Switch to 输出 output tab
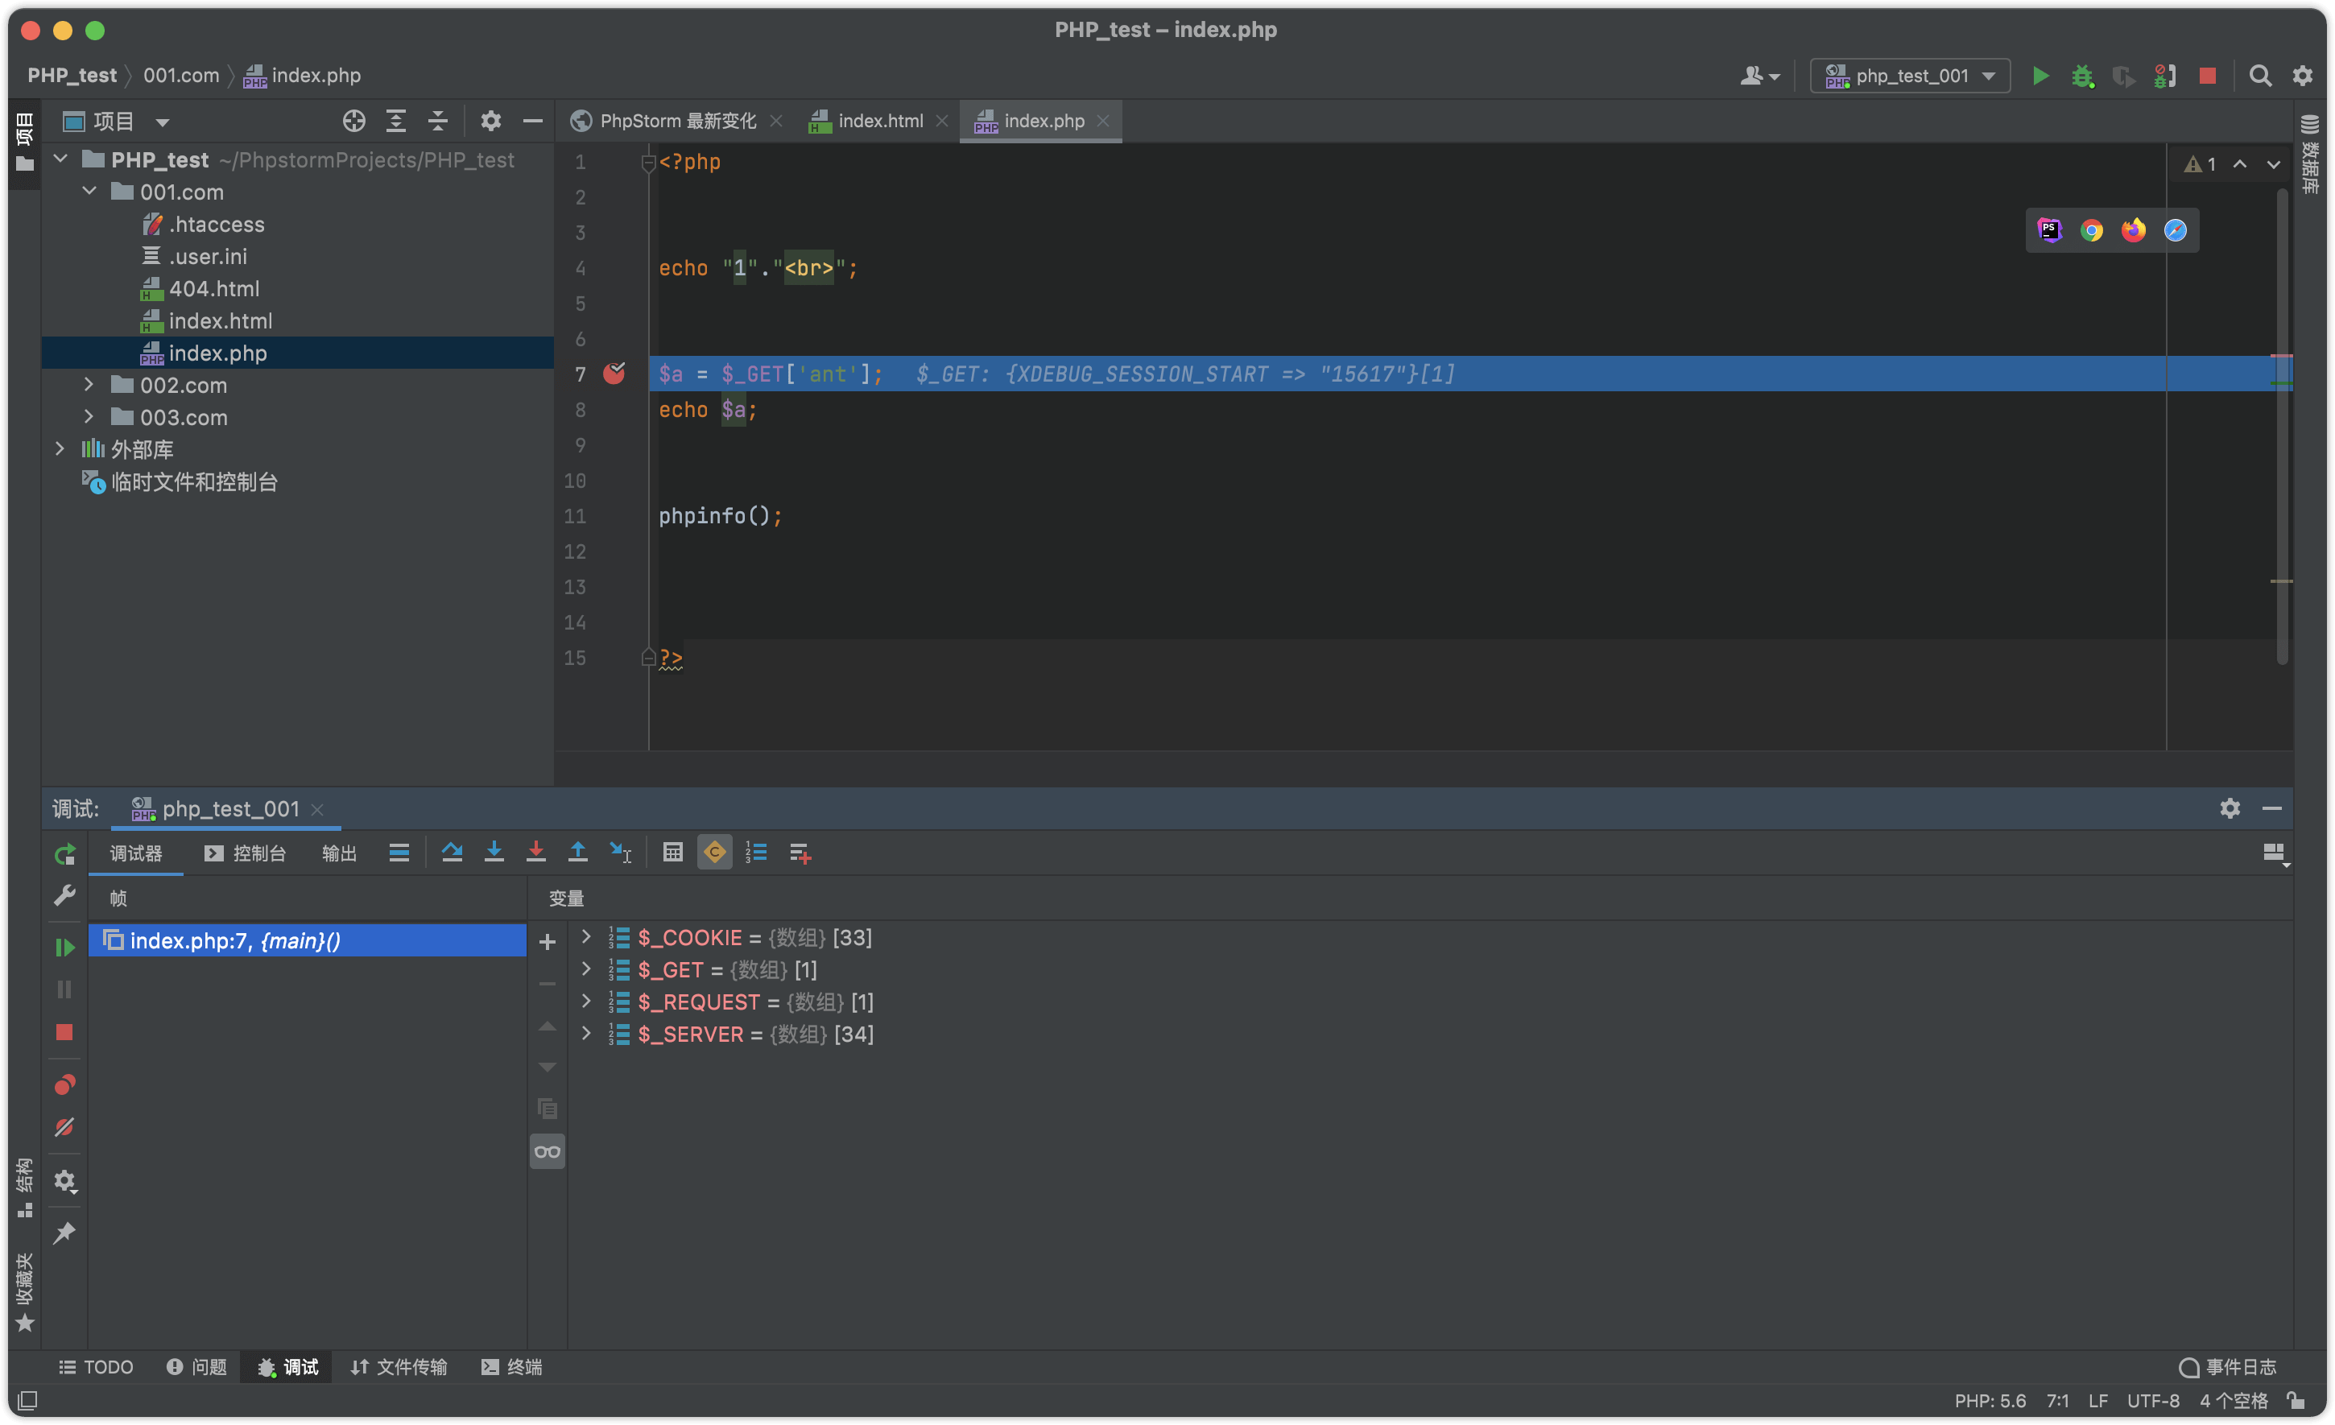 339,853
